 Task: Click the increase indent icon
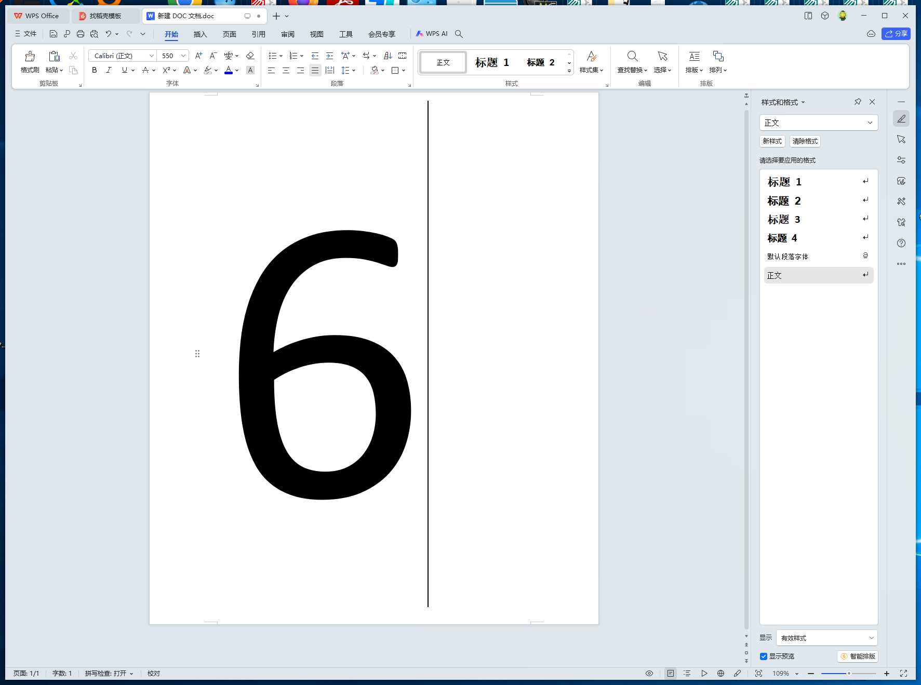point(329,56)
